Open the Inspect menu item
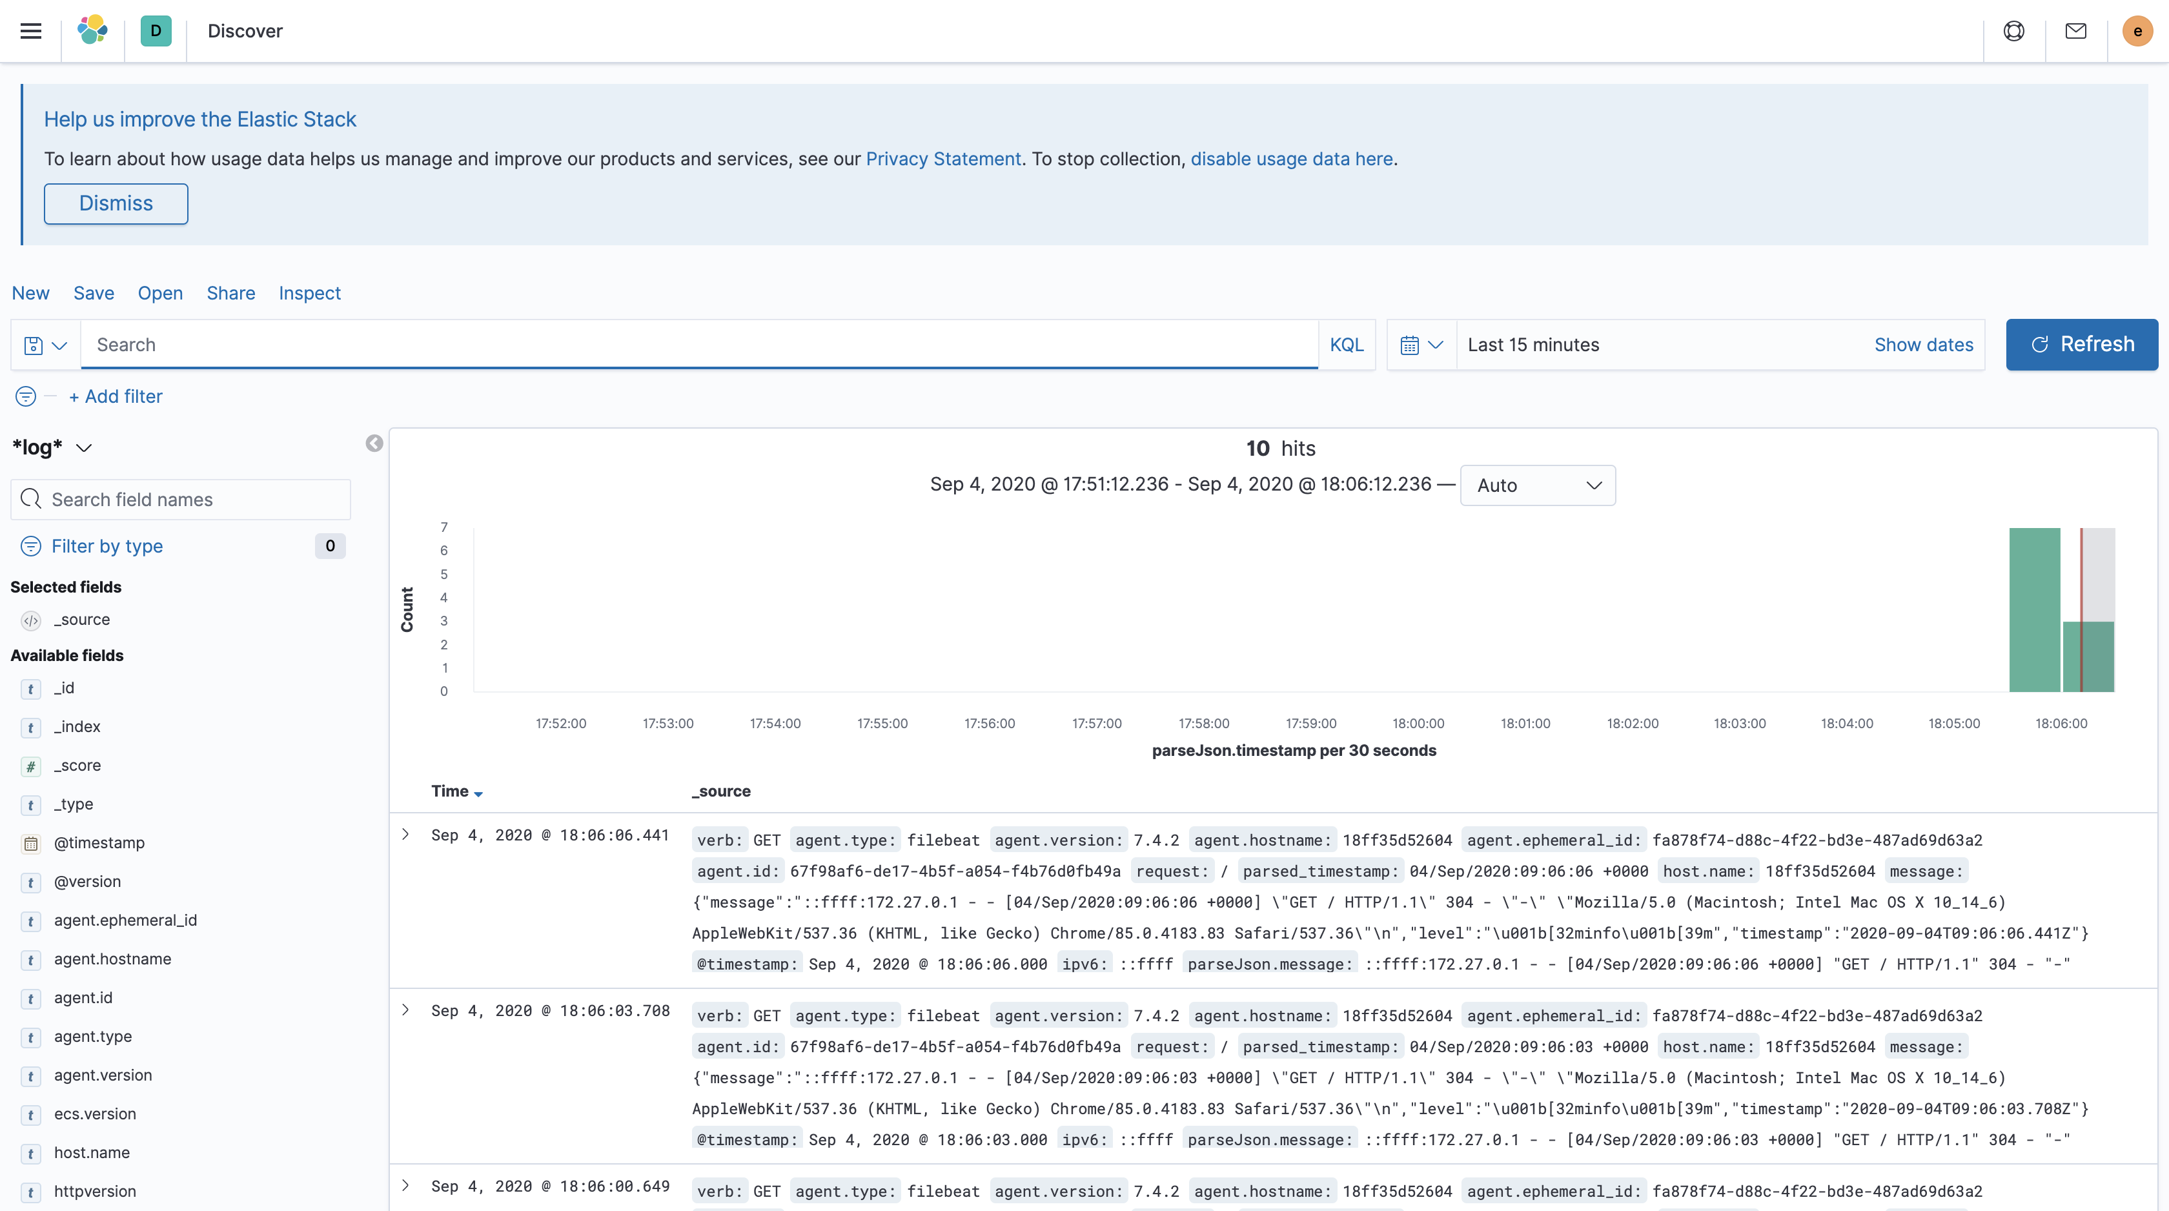Image resolution: width=2169 pixels, height=1211 pixels. click(310, 293)
